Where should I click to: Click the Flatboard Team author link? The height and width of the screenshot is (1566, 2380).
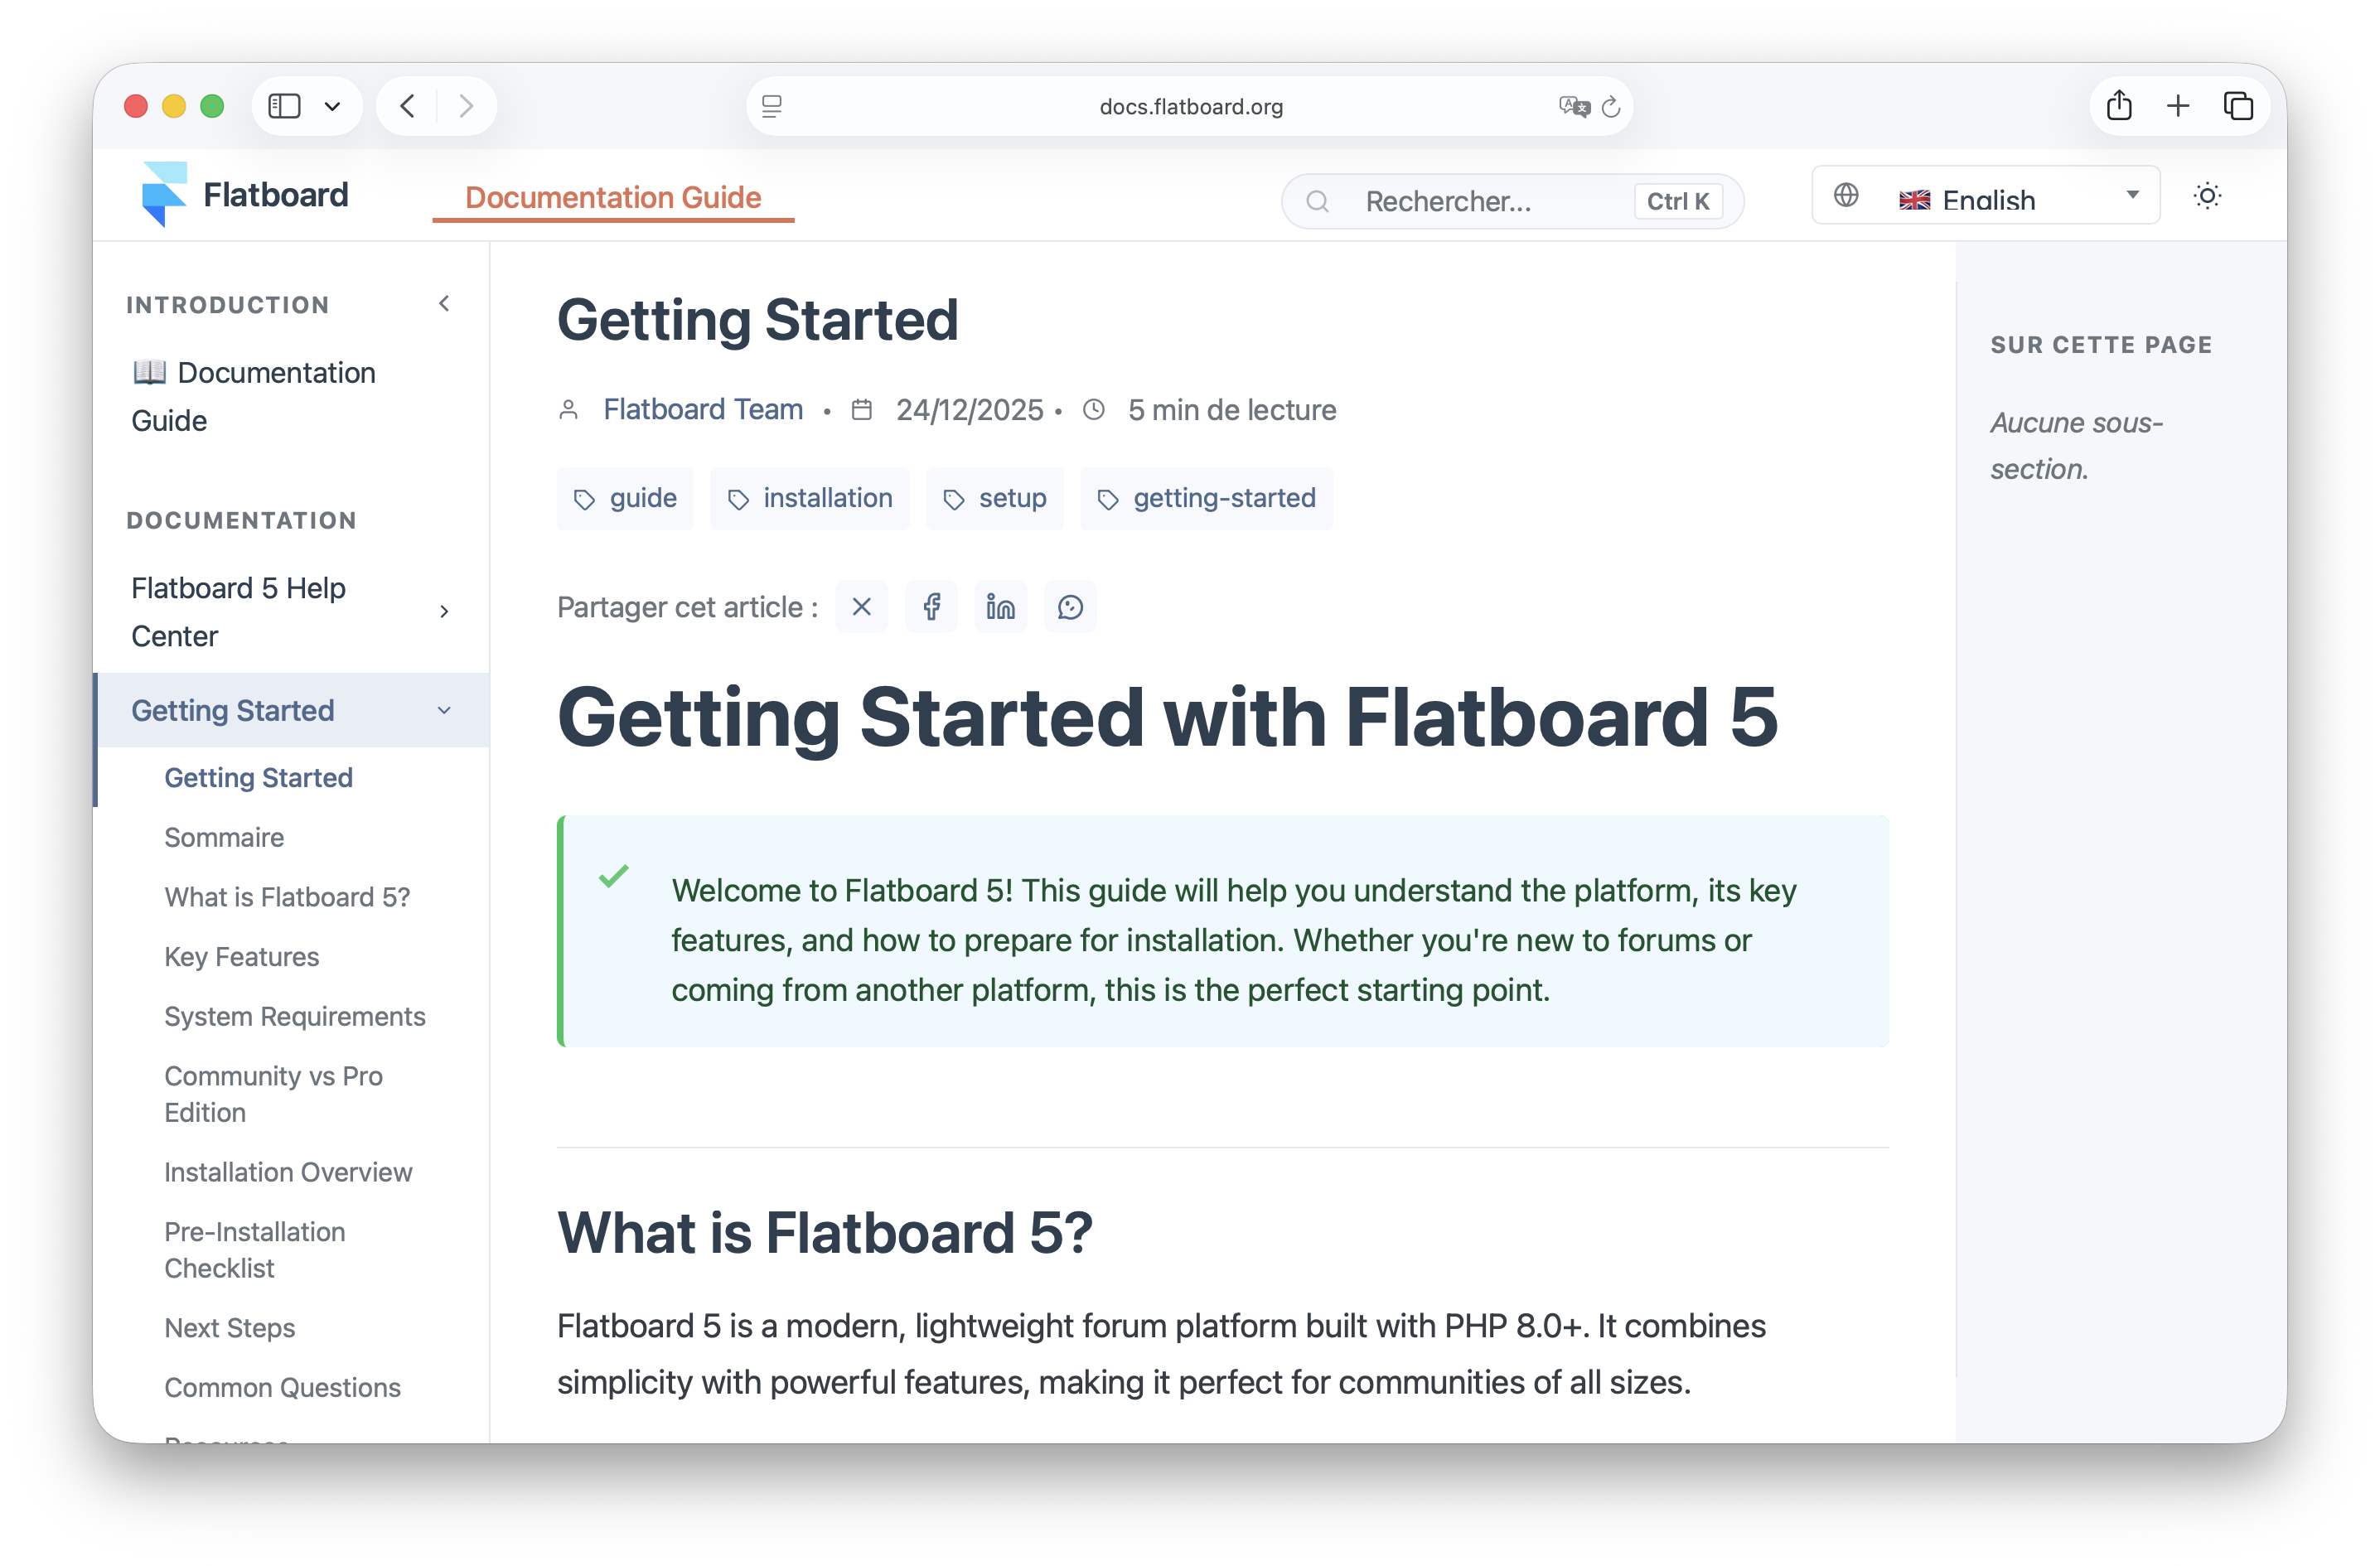[703, 409]
